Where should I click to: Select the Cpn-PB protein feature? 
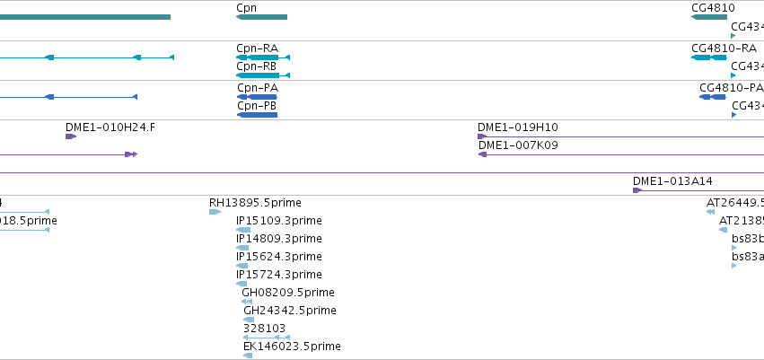[257, 115]
